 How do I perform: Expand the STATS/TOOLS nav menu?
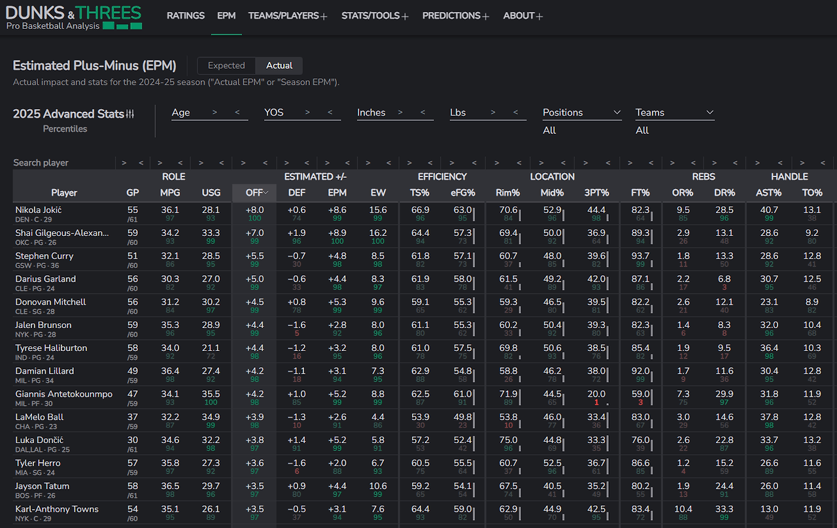click(x=375, y=16)
